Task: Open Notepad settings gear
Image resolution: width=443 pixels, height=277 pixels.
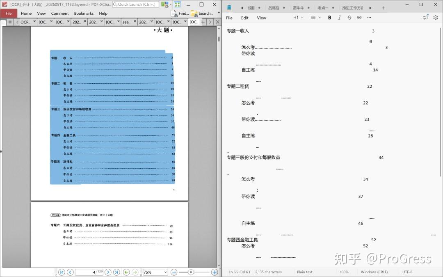Action: coord(436,18)
